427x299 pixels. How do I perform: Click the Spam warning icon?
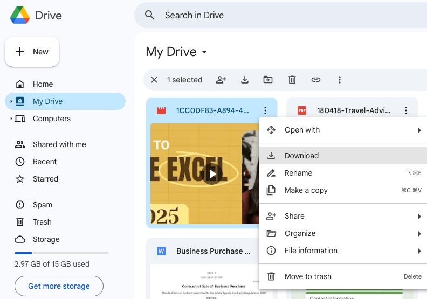coord(20,205)
